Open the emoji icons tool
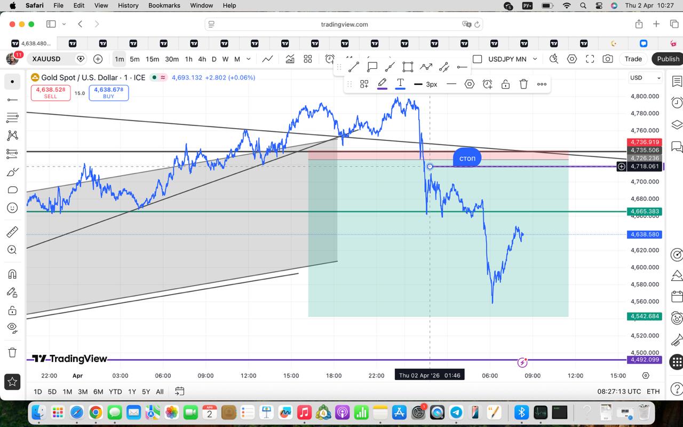 12,208
